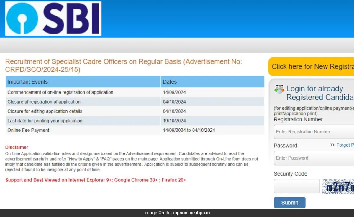Click the 'Image Credit: ibpsonline.ibps.in' text
This screenshot has width=354, height=217.
(177, 213)
